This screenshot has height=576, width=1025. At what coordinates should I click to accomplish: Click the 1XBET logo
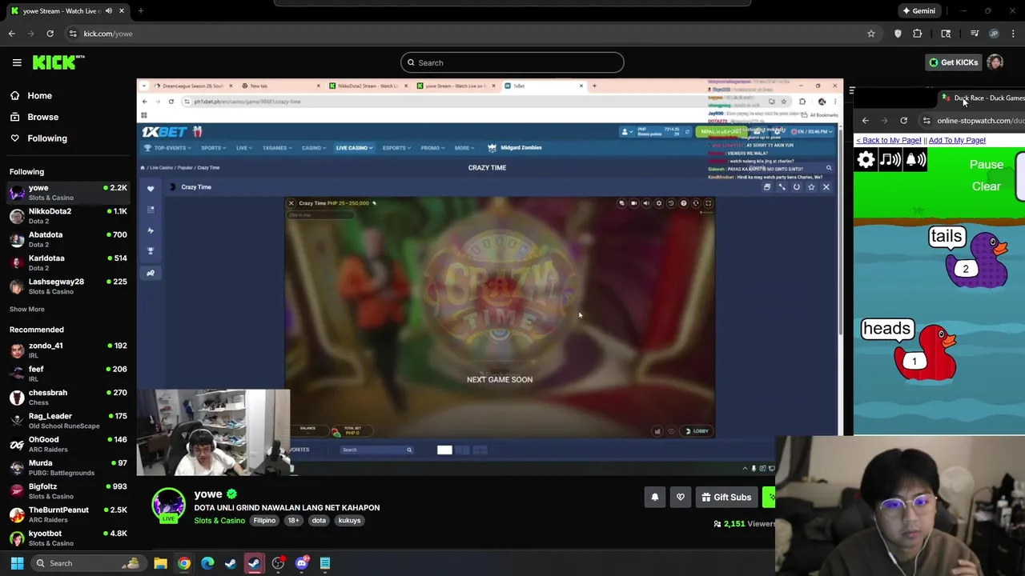[x=164, y=132]
